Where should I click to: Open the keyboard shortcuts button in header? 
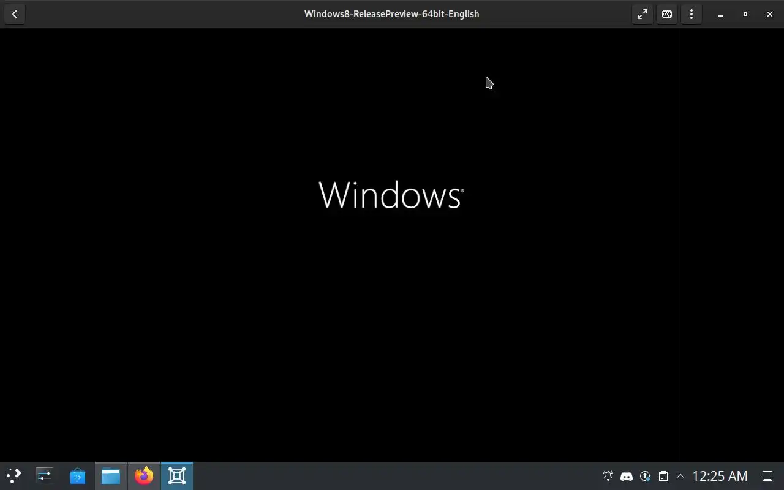[x=667, y=14]
